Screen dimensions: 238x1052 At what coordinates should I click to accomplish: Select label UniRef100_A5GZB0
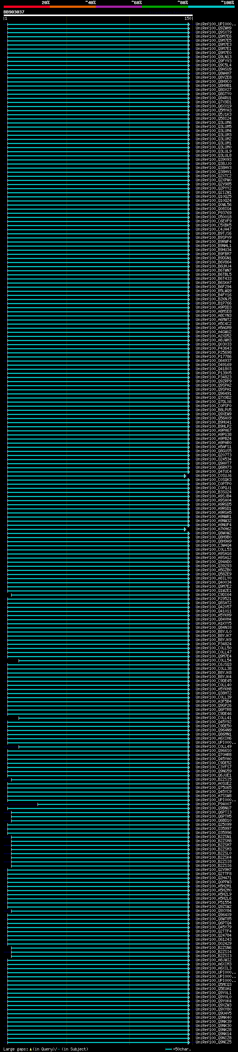coord(213,570)
